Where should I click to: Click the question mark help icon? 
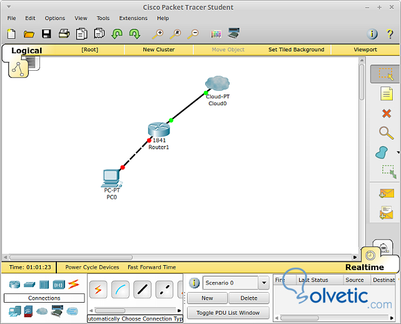pyautogui.click(x=390, y=34)
